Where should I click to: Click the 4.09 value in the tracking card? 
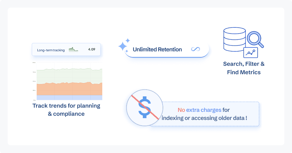(92, 50)
